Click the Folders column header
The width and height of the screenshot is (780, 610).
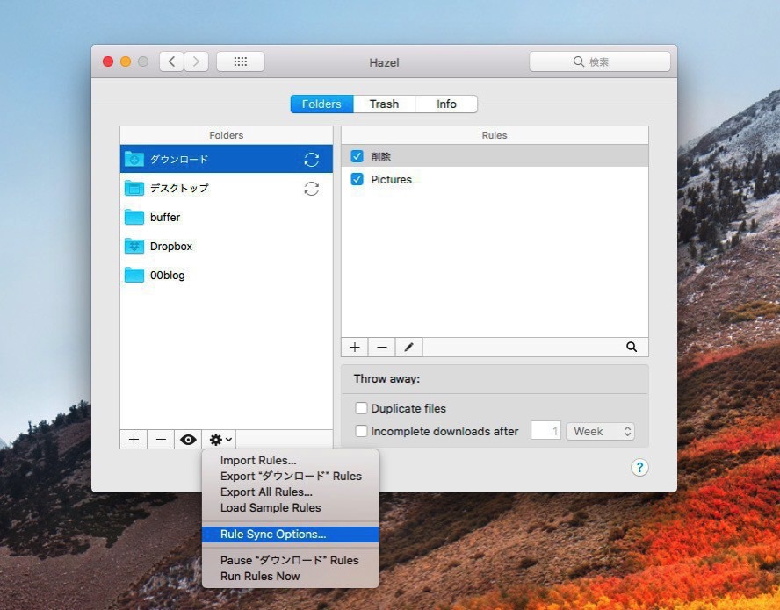pyautogui.click(x=227, y=135)
